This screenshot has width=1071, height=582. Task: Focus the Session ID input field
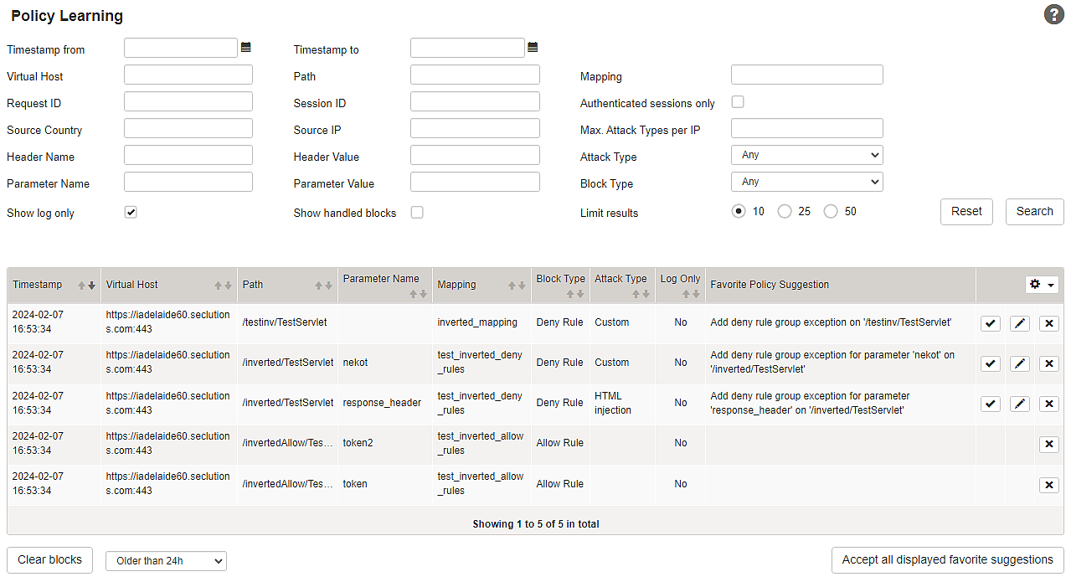coord(475,101)
